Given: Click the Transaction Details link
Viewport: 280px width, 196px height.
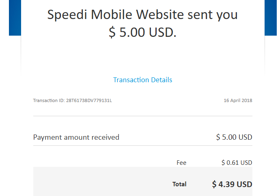Looking at the screenshot, I should [142, 80].
